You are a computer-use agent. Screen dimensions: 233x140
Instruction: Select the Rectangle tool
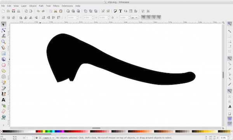[x=3, y=53]
